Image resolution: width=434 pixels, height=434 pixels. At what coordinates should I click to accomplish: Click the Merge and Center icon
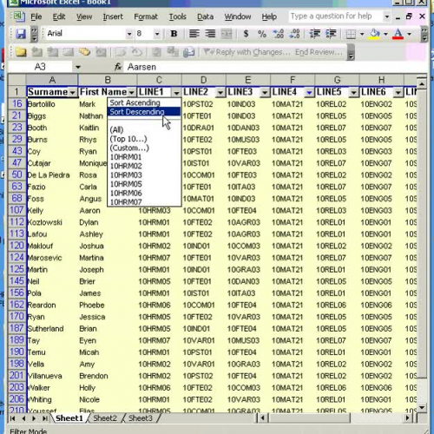click(227, 34)
